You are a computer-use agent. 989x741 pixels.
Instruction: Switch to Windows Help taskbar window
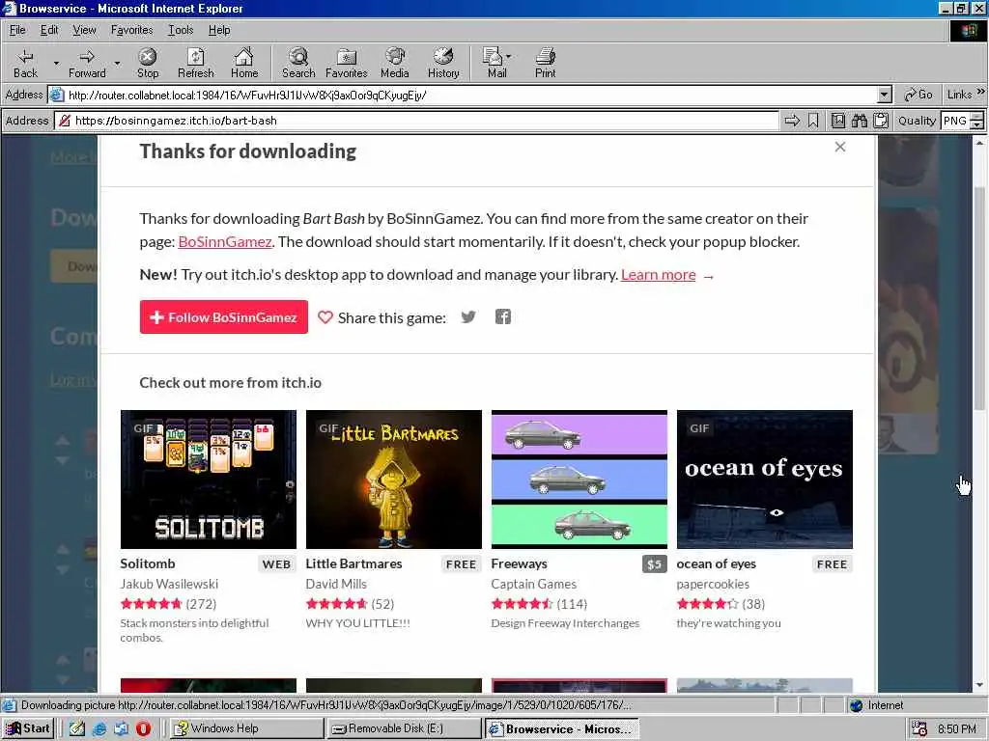pyautogui.click(x=246, y=728)
